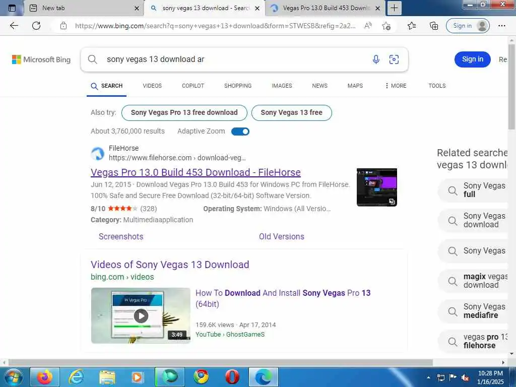
Task: Open the media player taskbar icon
Action: pyautogui.click(x=138, y=377)
